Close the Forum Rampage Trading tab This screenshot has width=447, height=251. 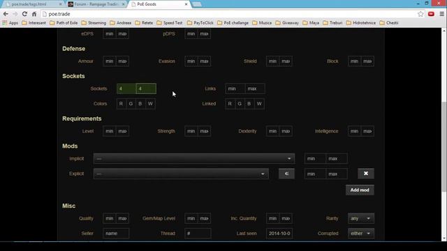pos(123,4)
